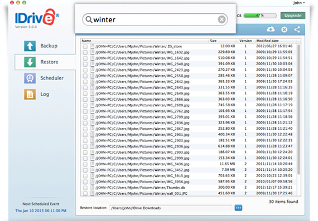Viewport: 318px width, 221px height.
Task: Sort by Modified date column header
Action: pyautogui.click(x=276, y=41)
